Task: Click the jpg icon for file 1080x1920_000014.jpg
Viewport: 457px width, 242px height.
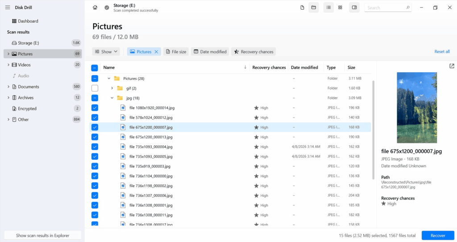Action: tap(123, 108)
